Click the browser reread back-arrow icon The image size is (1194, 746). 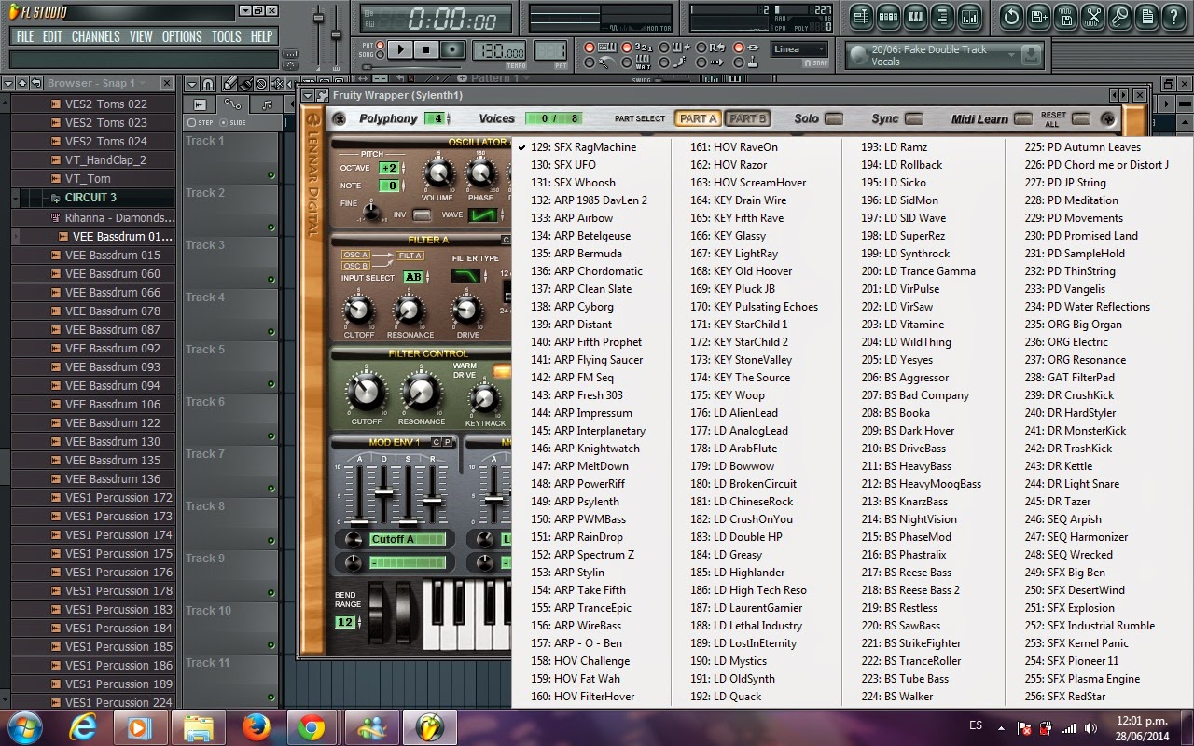pos(36,83)
